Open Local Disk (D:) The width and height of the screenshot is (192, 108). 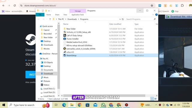tap(49, 92)
